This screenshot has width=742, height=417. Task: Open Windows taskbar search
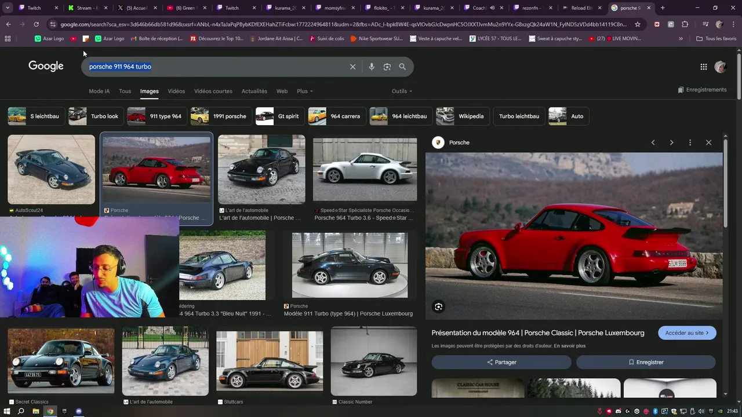tap(21, 411)
